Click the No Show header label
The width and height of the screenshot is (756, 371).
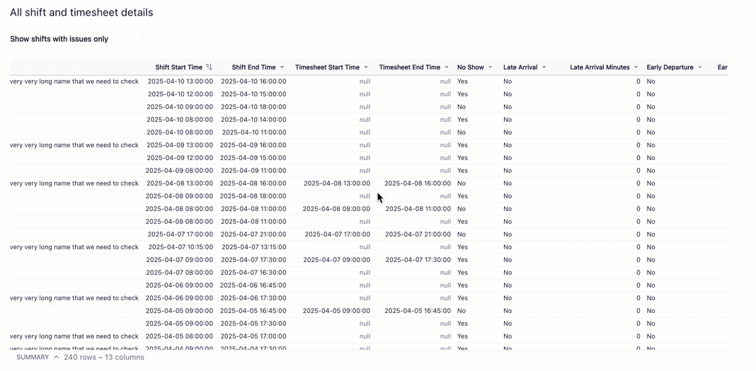point(471,67)
